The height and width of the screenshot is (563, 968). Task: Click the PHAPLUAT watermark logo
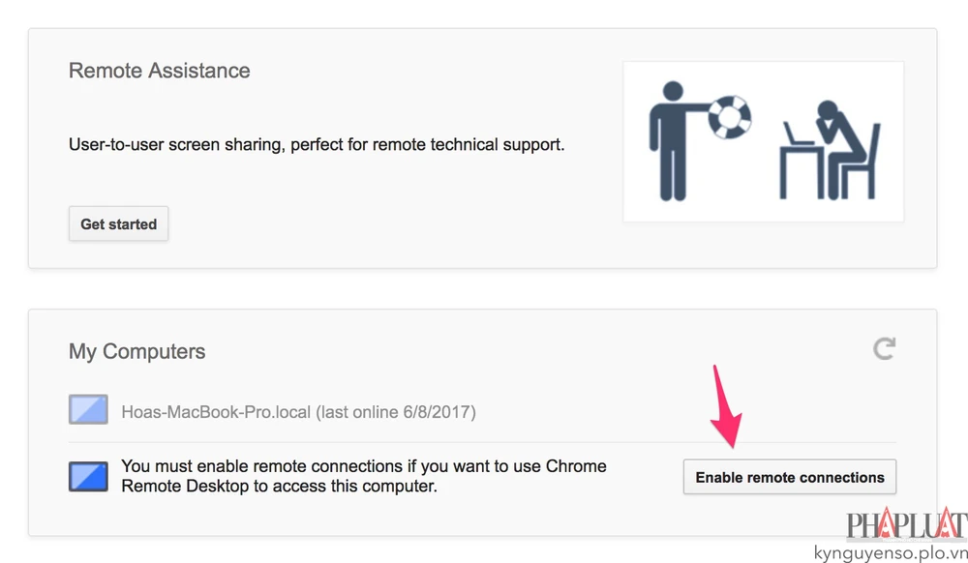coord(905,527)
